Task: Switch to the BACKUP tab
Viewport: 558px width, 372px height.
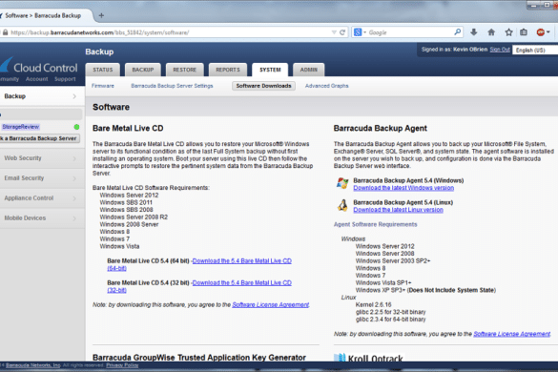Action: pos(143,70)
